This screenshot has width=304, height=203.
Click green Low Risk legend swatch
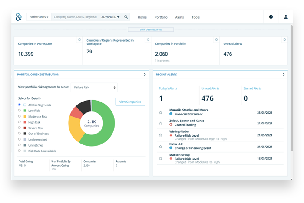click(x=25, y=111)
